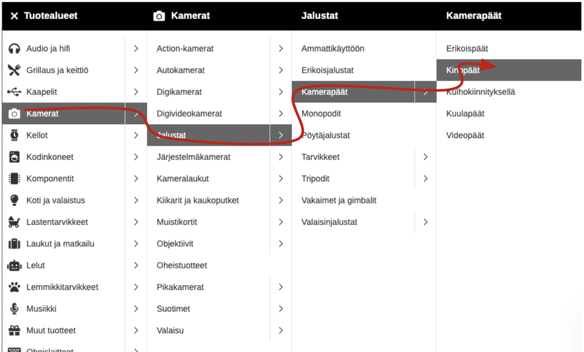Open the Kuulapäät category link
Viewport: 584px width, 352px height.
point(465,114)
